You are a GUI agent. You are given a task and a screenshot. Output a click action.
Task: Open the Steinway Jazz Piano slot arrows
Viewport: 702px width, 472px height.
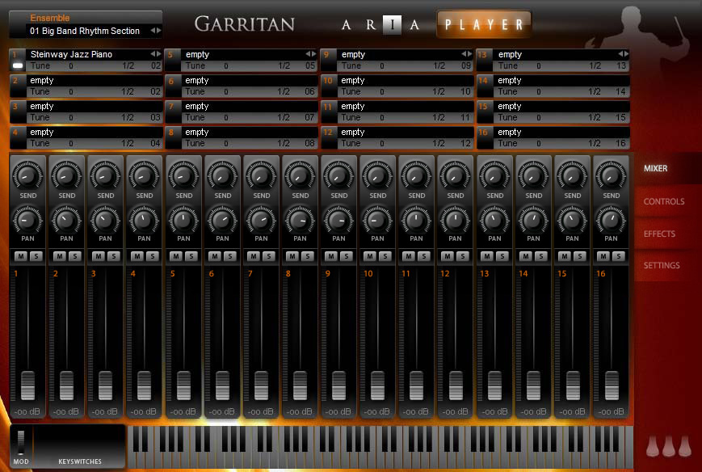[155, 54]
